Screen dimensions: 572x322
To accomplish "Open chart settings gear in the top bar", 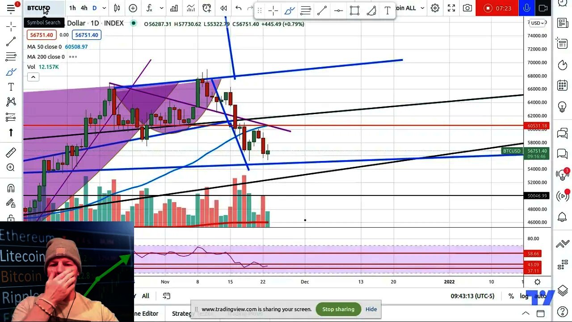I will tap(435, 8).
